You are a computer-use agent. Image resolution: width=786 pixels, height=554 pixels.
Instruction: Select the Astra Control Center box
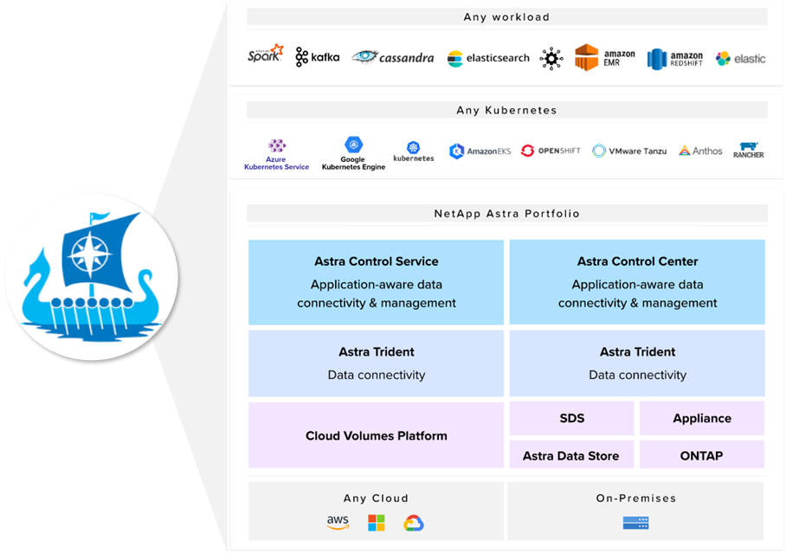click(637, 282)
